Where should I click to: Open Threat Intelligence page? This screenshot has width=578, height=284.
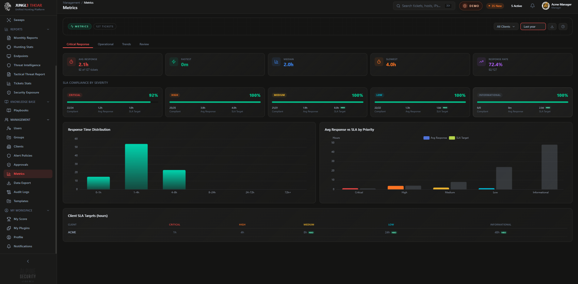pyautogui.click(x=28, y=65)
